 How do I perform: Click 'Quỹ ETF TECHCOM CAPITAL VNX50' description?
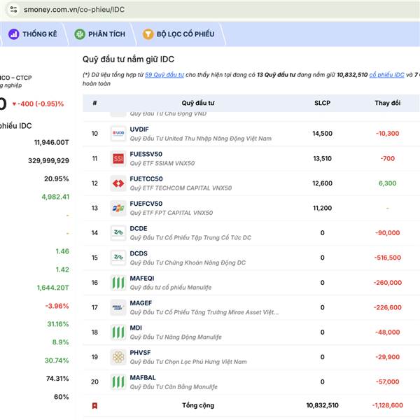coord(181,188)
